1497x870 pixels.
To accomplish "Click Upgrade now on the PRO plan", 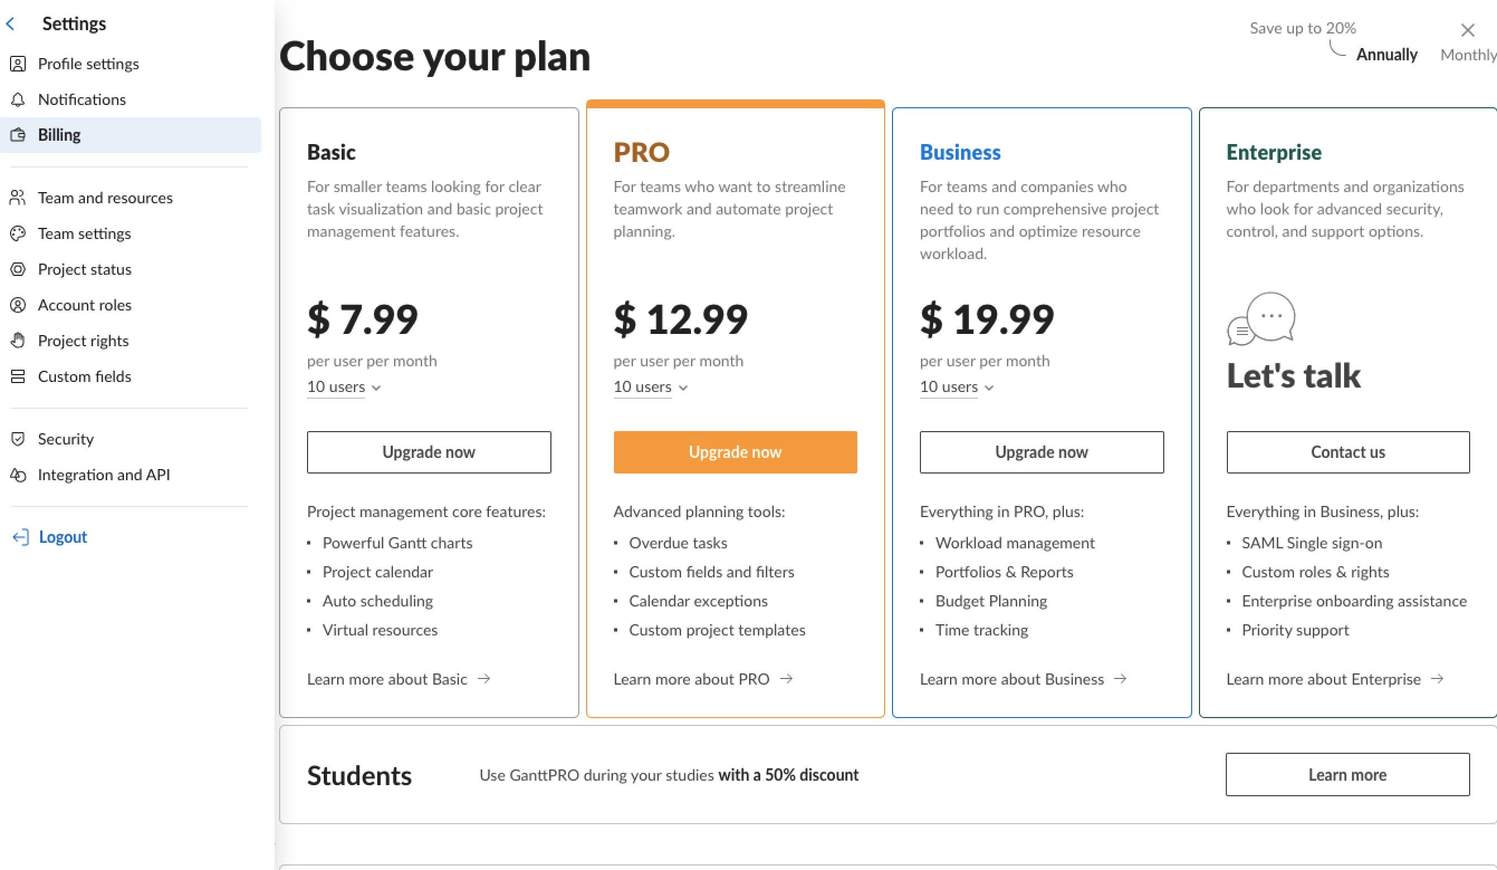I will click(735, 452).
